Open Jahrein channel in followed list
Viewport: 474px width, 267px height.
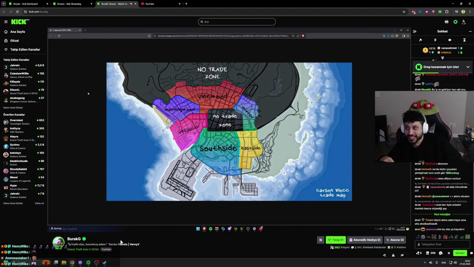click(x=24, y=67)
